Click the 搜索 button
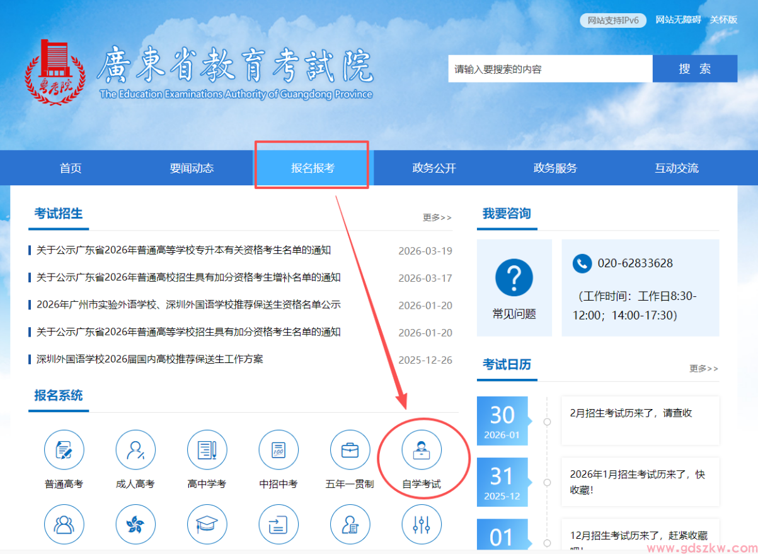 click(695, 69)
